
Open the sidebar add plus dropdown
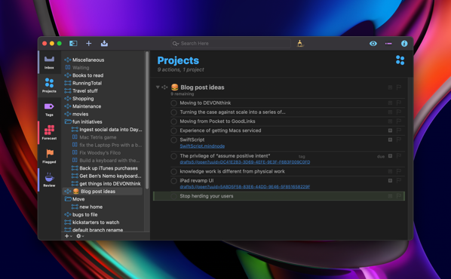(68, 236)
